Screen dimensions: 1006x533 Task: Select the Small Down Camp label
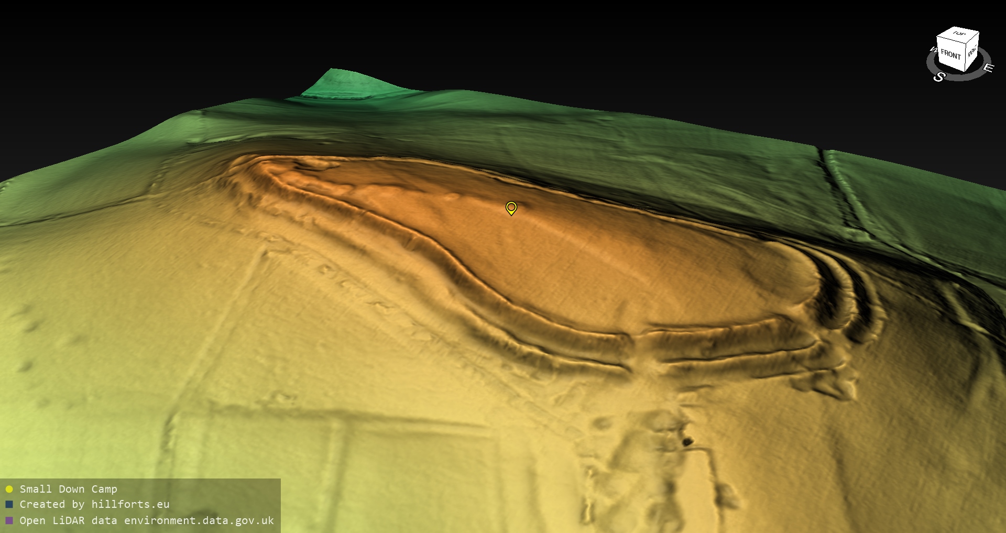[x=68, y=490]
